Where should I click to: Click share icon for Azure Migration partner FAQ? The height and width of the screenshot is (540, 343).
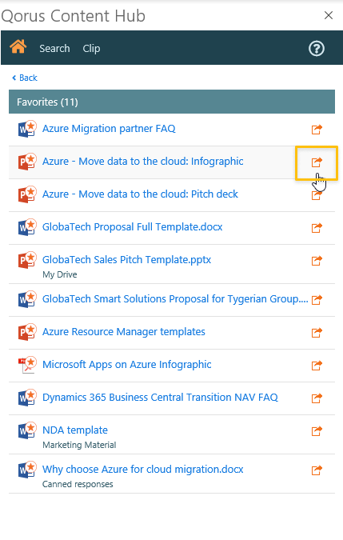pos(317,130)
